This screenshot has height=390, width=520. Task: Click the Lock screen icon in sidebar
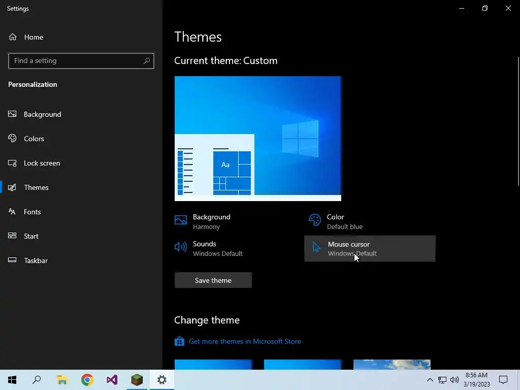[x=12, y=163]
